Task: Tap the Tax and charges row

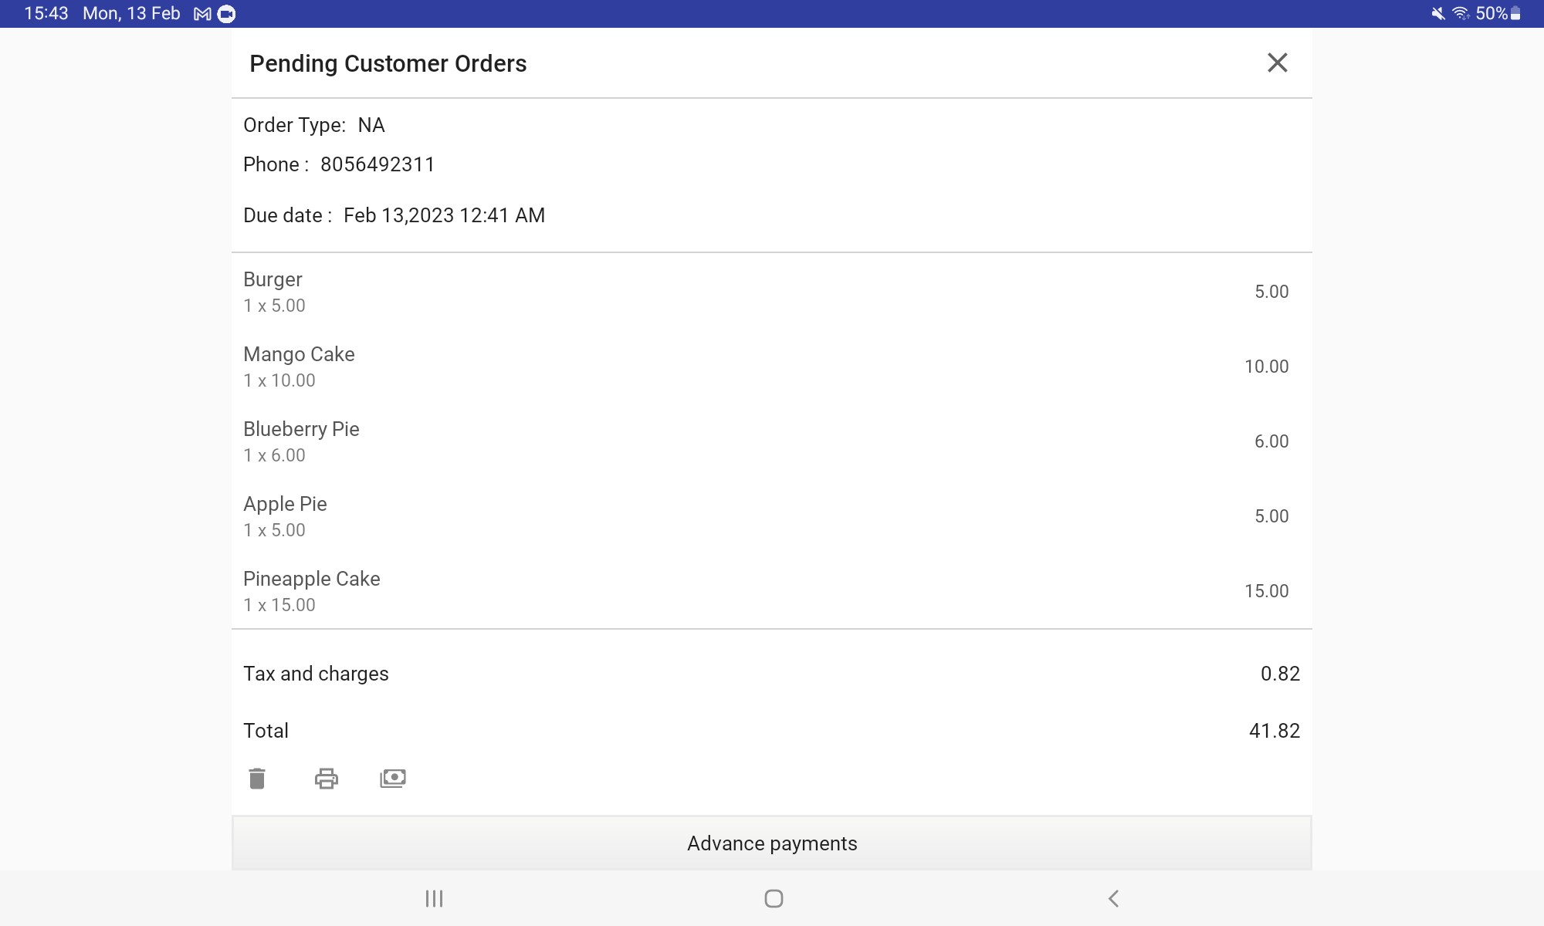Action: click(316, 674)
